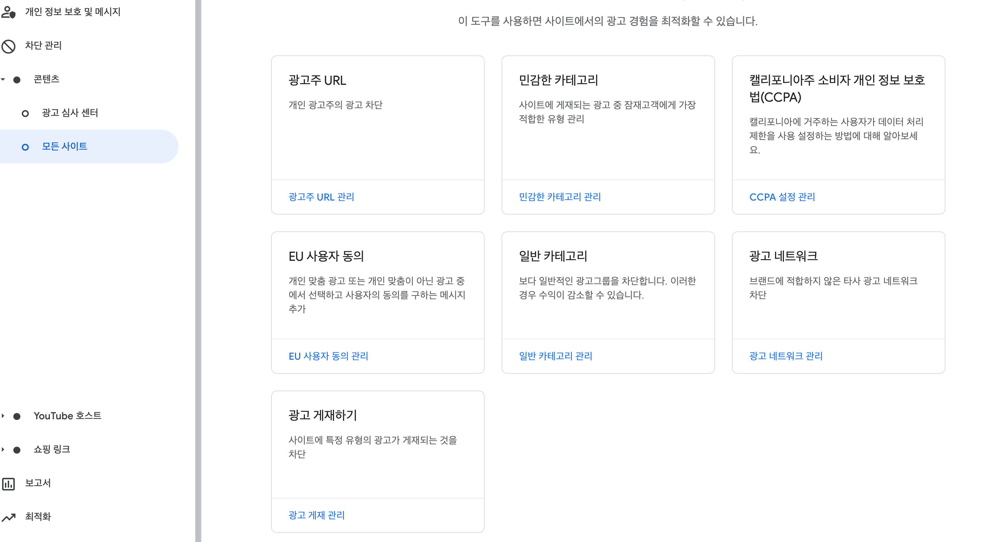Click the 광고 게재하기 card
Viewport: 996px width, 542px height.
pyautogui.click(x=378, y=459)
